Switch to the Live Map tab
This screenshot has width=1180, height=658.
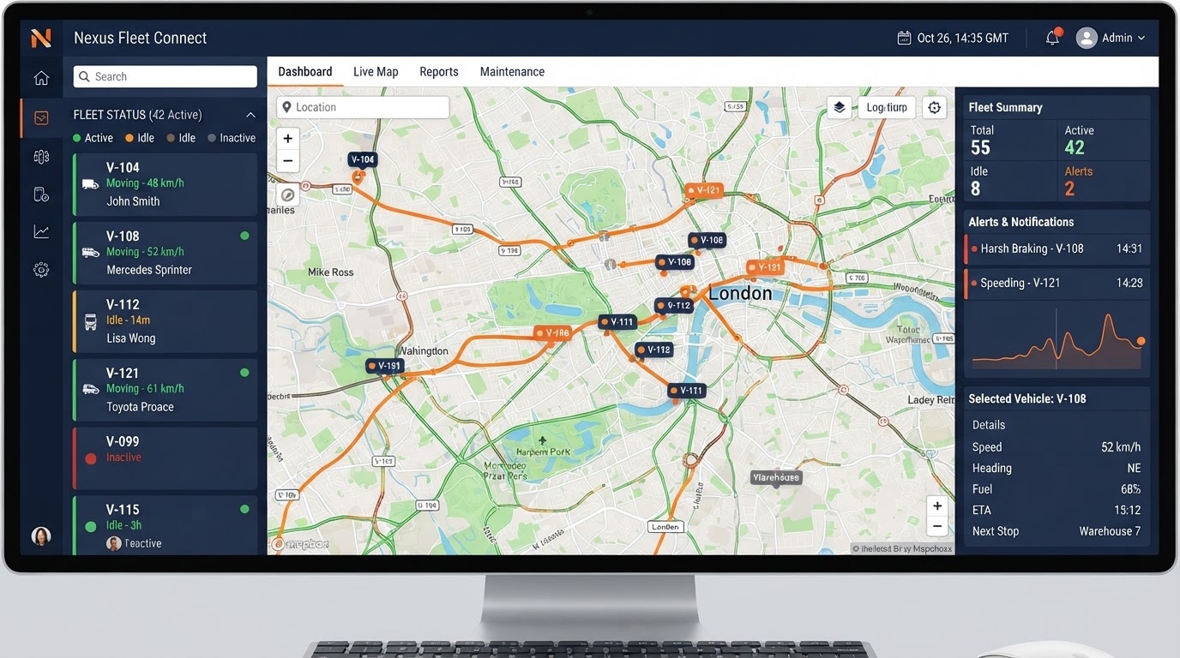tap(376, 72)
